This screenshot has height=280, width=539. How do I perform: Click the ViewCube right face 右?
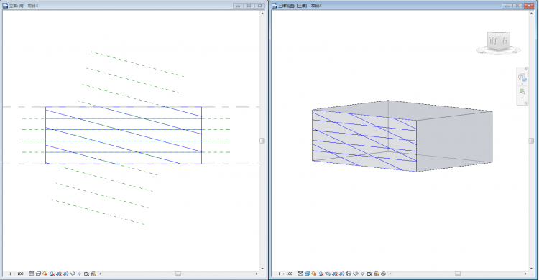pos(505,40)
